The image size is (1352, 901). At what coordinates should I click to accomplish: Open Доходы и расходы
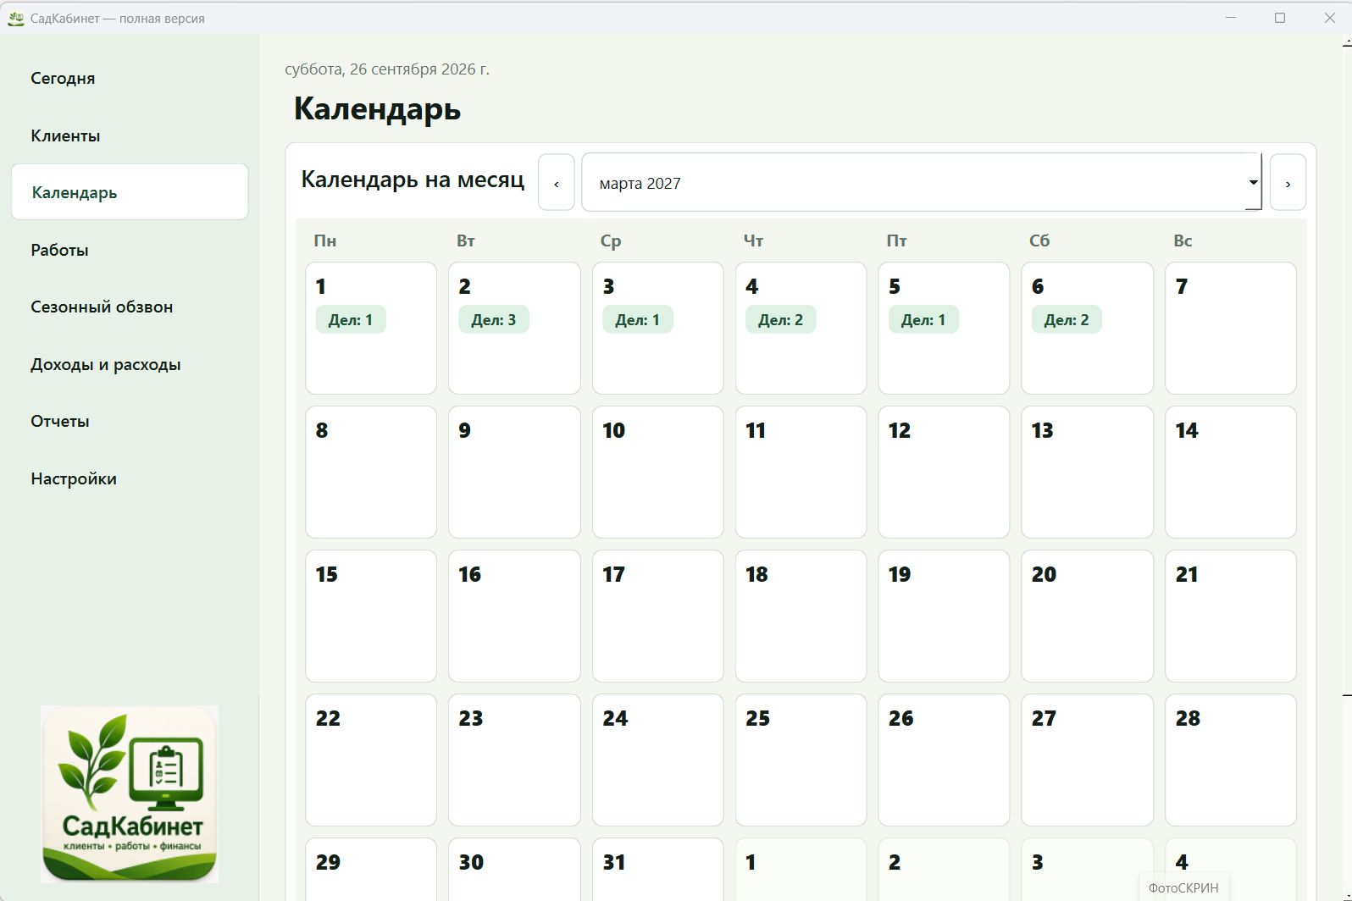[x=130, y=364]
